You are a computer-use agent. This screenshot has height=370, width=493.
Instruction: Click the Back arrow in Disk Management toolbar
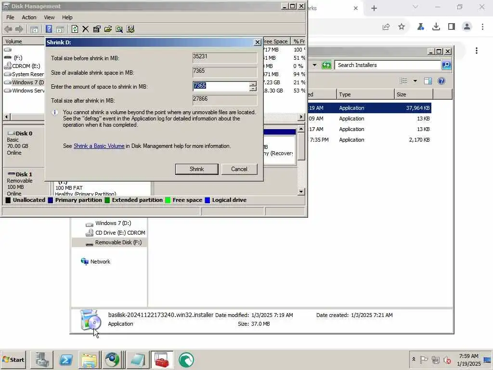9,29
